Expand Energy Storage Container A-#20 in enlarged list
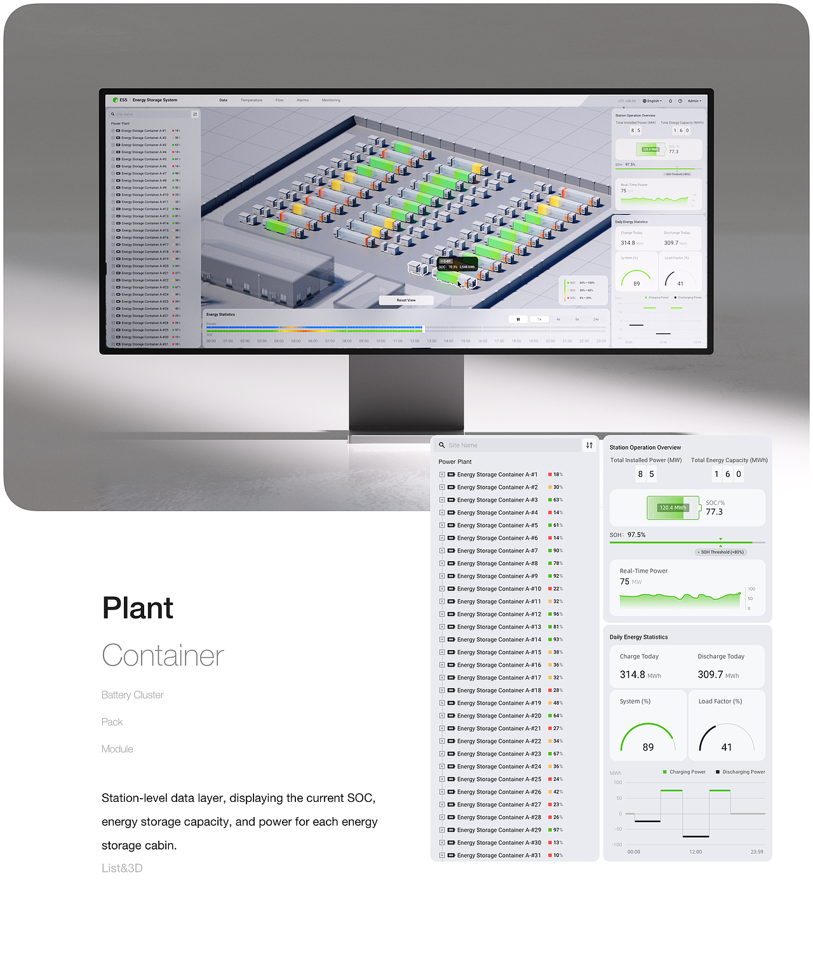813x953 pixels. (442, 716)
